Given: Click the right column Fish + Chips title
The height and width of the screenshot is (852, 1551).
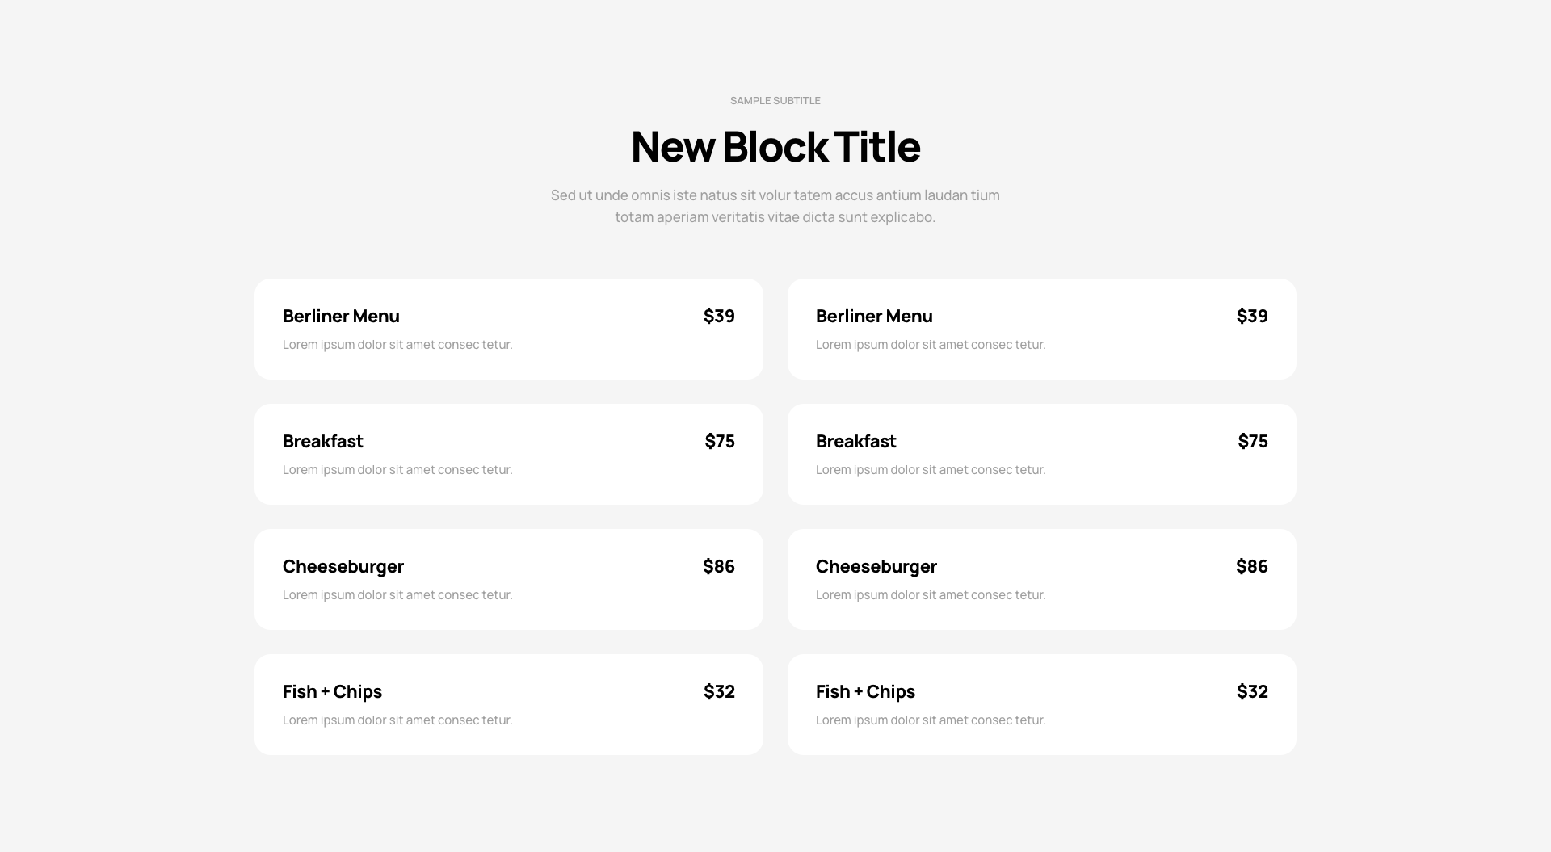Looking at the screenshot, I should click(865, 691).
